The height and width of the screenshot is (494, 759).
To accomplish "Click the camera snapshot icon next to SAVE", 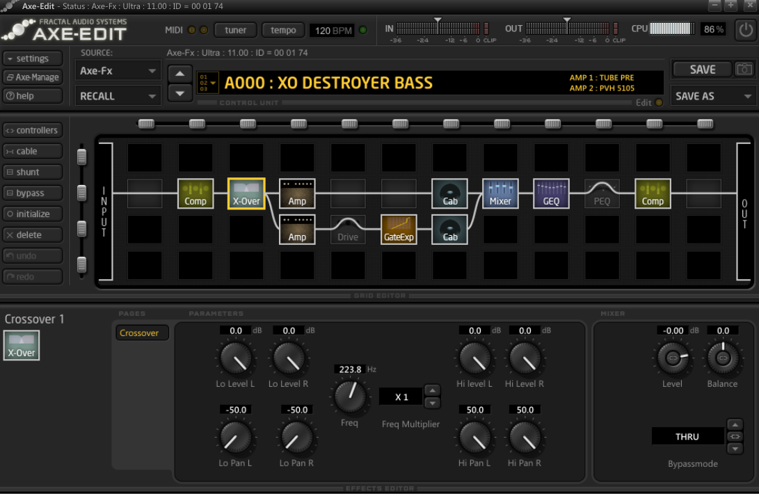I will [x=744, y=70].
